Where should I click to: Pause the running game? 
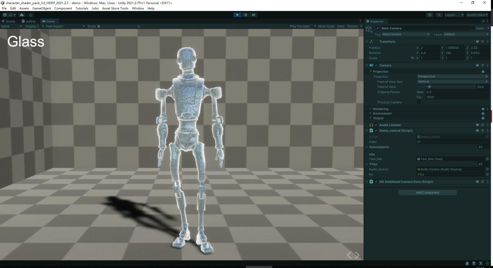tap(245, 15)
